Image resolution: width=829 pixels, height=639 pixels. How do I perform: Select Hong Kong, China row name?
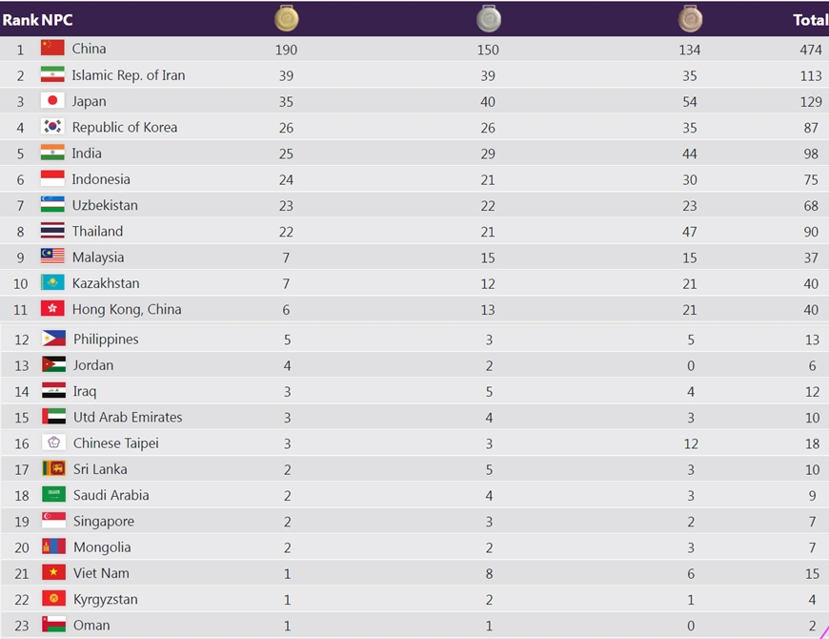coord(127,309)
